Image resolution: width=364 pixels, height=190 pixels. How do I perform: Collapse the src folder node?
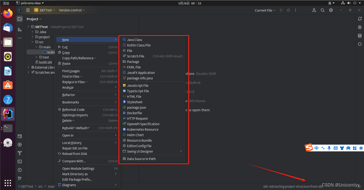click(32, 42)
